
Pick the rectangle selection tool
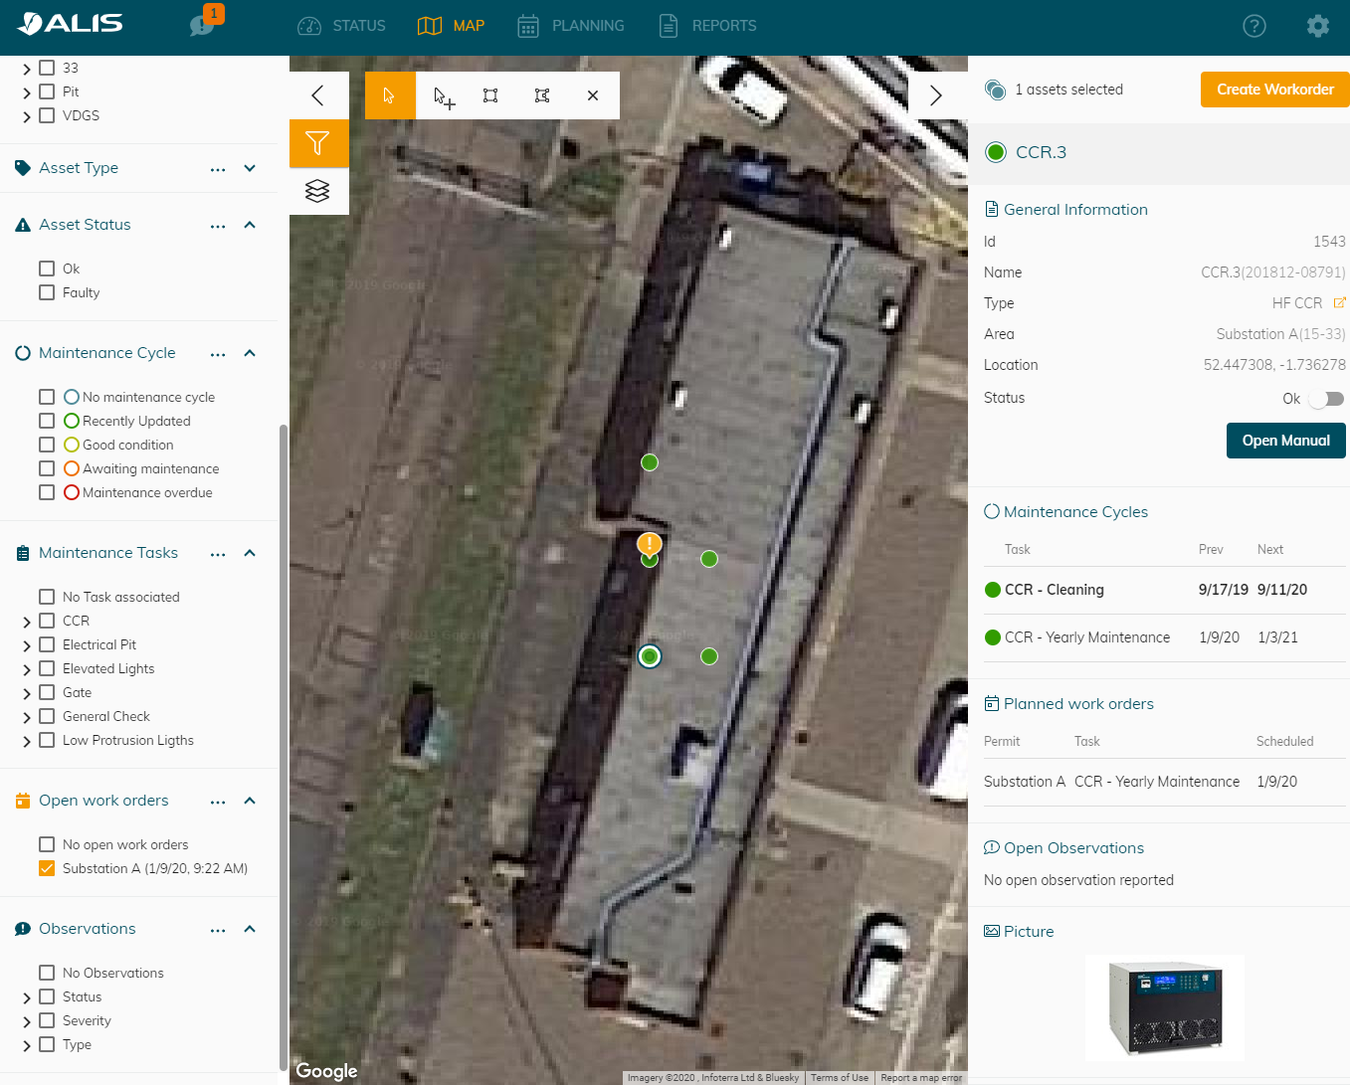coord(490,95)
